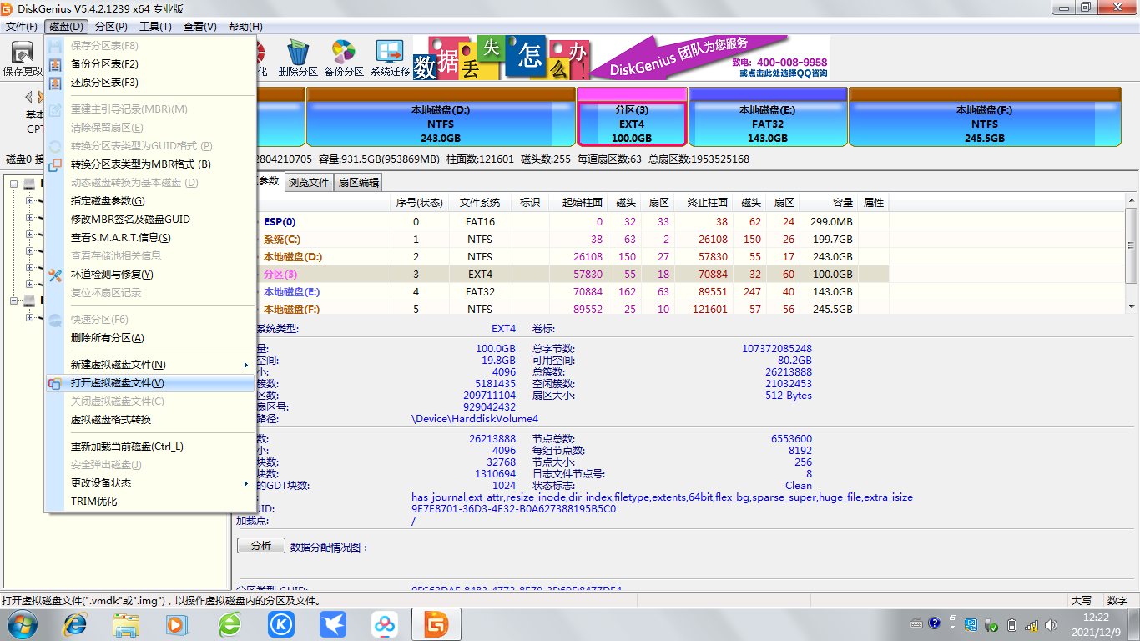Click the DiskGenius taskbar icon
The image size is (1140, 641).
click(436, 623)
